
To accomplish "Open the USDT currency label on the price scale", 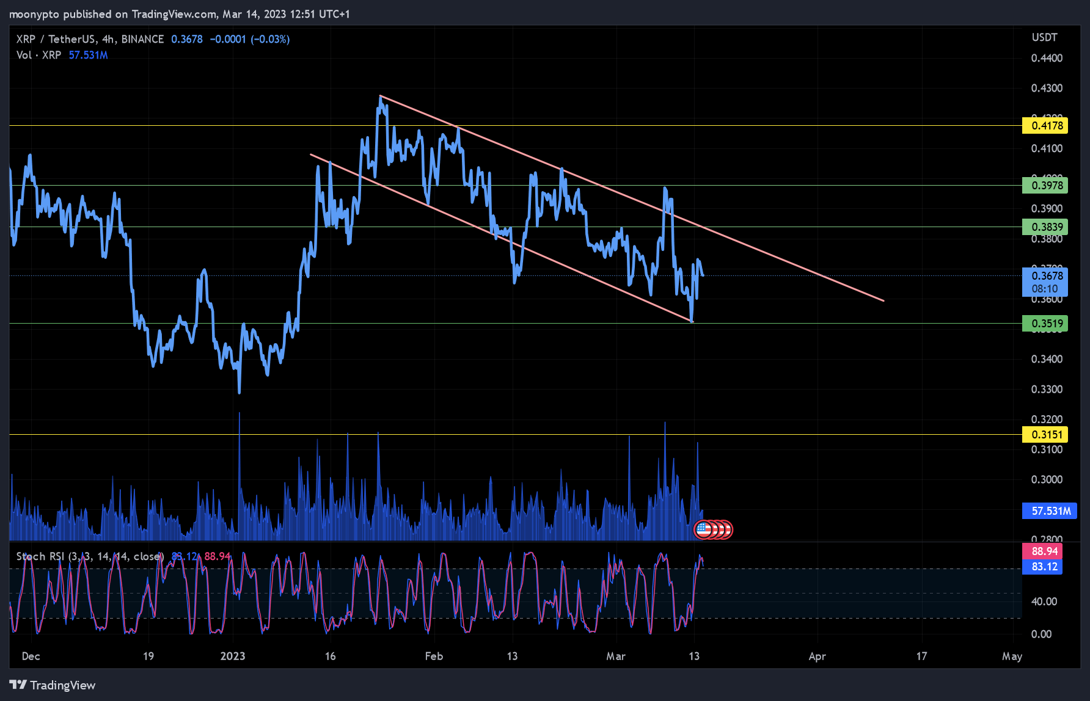I will 1044,37.
